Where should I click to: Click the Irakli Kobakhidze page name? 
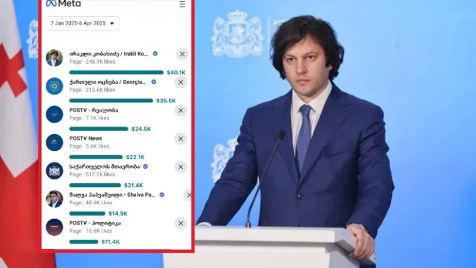[108, 54]
